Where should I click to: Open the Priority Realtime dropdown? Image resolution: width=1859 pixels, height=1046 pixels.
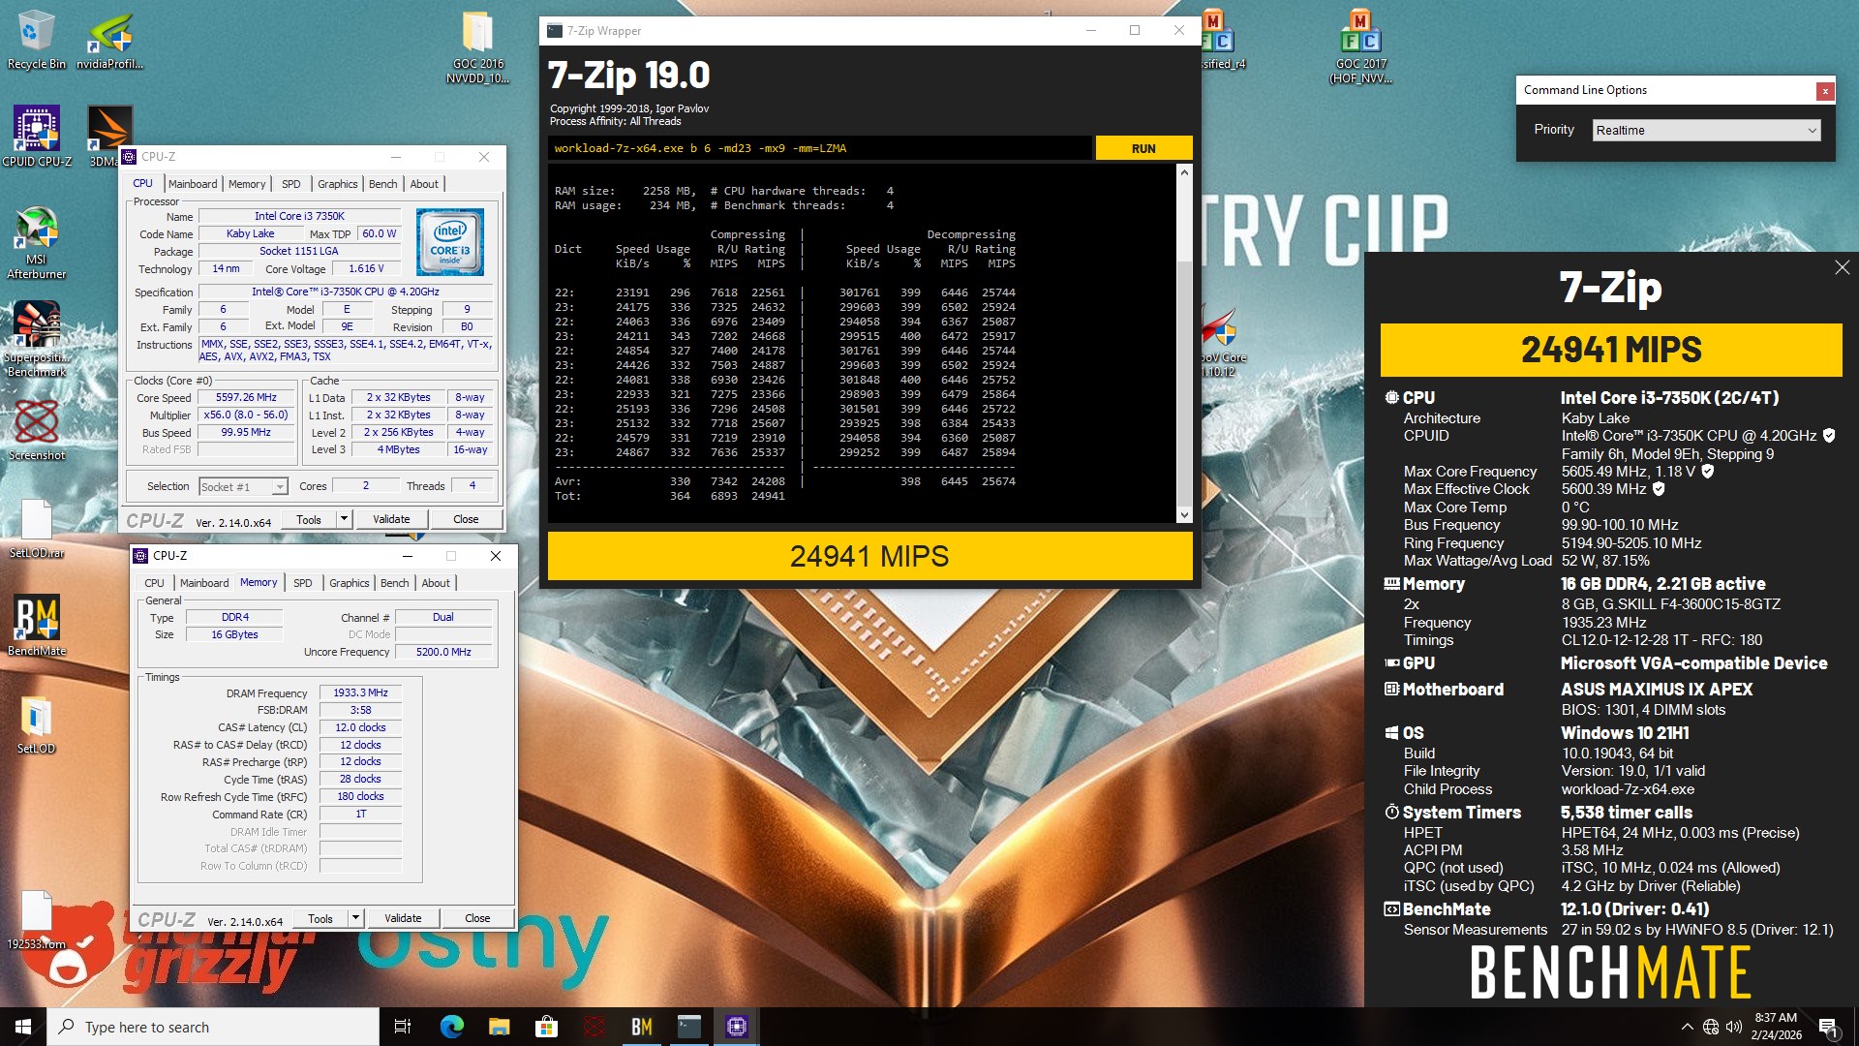coord(1707,130)
